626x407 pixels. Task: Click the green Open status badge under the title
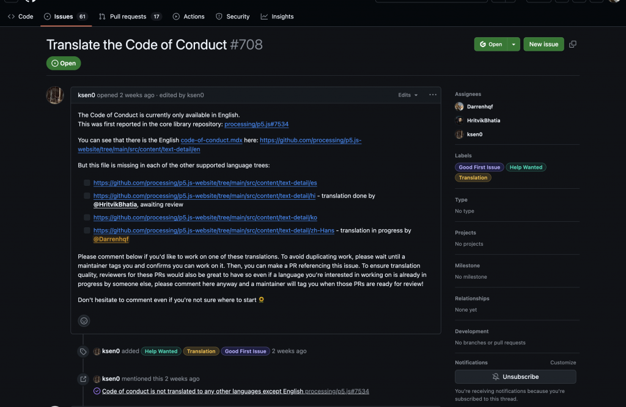click(x=64, y=63)
